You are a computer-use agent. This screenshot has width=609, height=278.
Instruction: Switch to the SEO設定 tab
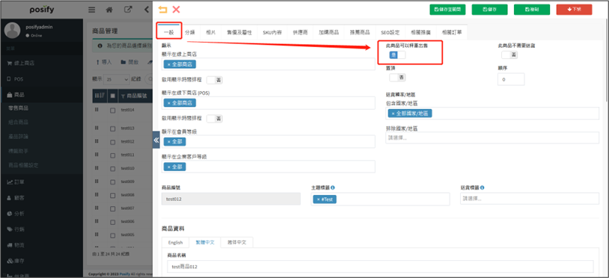tap(390, 33)
